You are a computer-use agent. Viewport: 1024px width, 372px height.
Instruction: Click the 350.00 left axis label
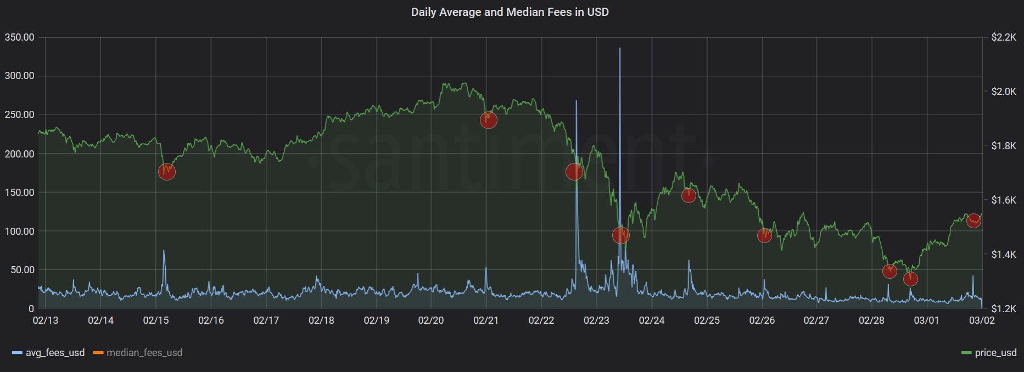pyautogui.click(x=19, y=37)
